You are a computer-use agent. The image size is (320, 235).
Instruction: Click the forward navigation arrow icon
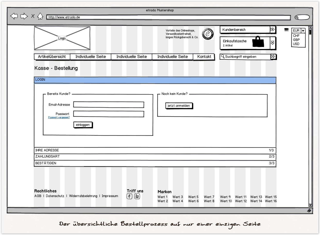click(24, 16)
